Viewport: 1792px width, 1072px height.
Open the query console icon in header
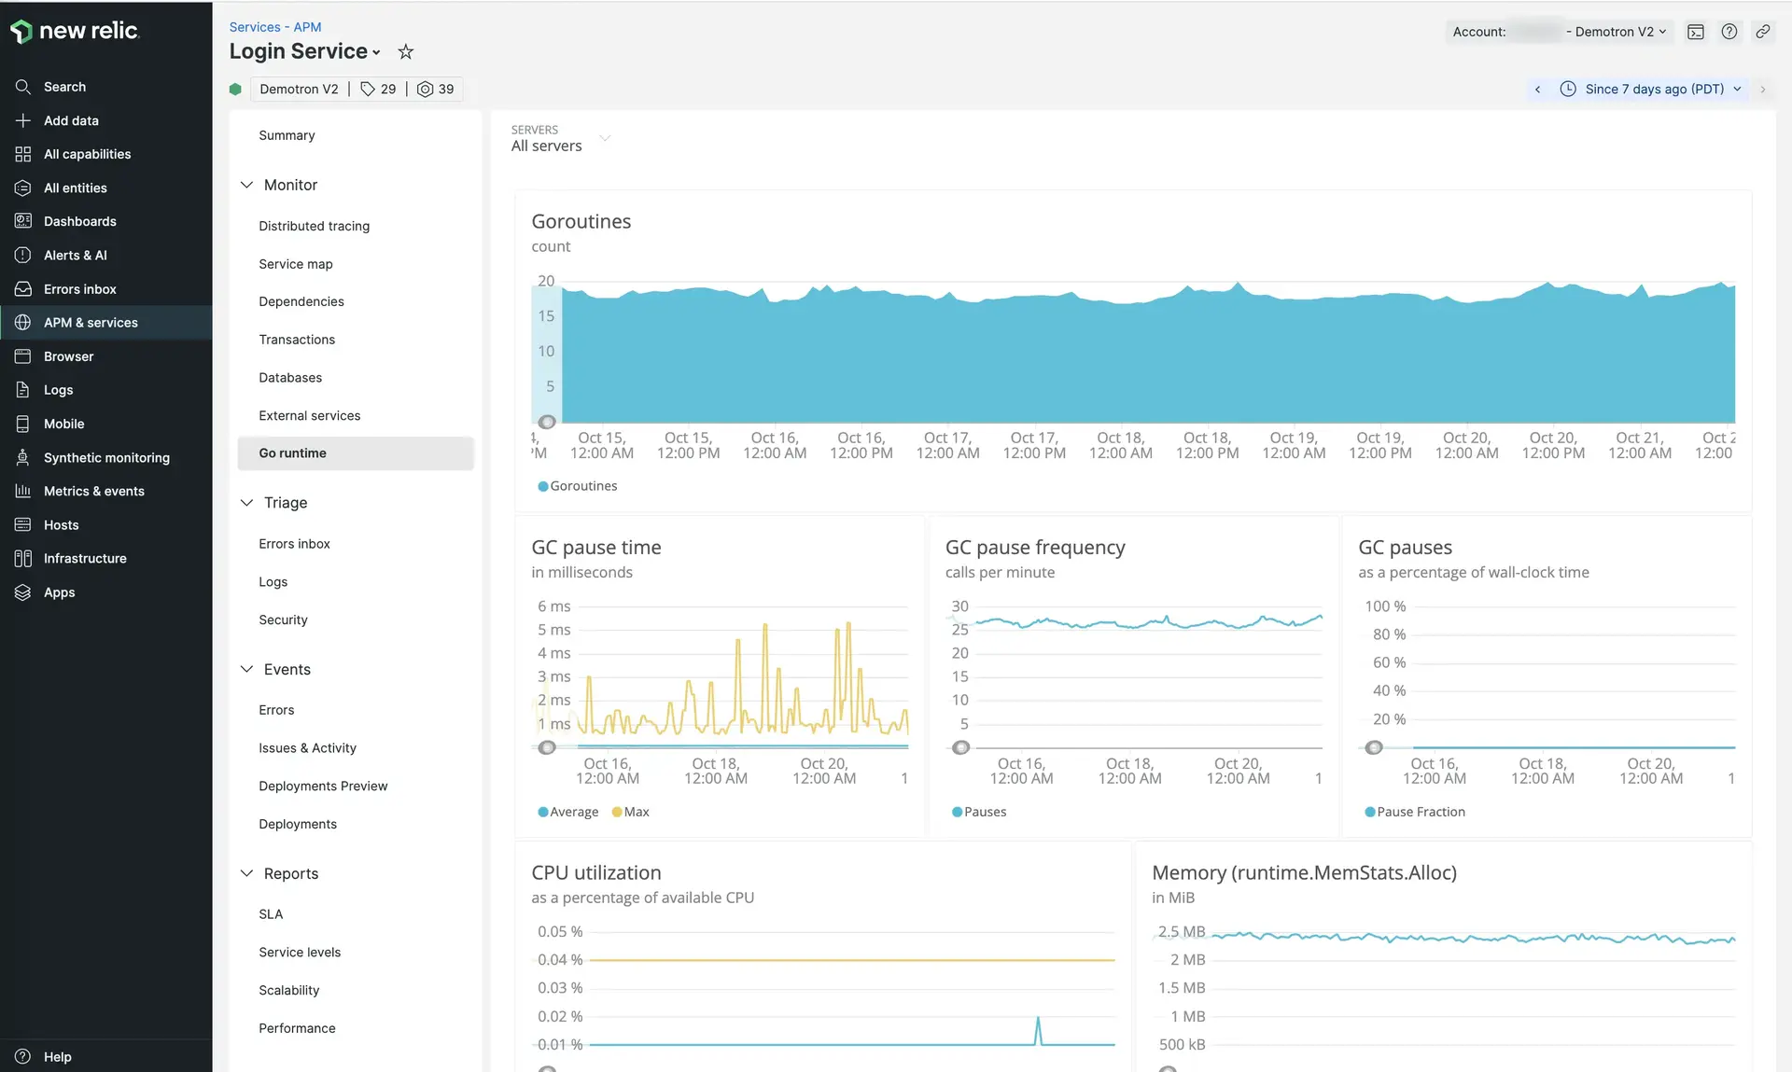pos(1696,32)
